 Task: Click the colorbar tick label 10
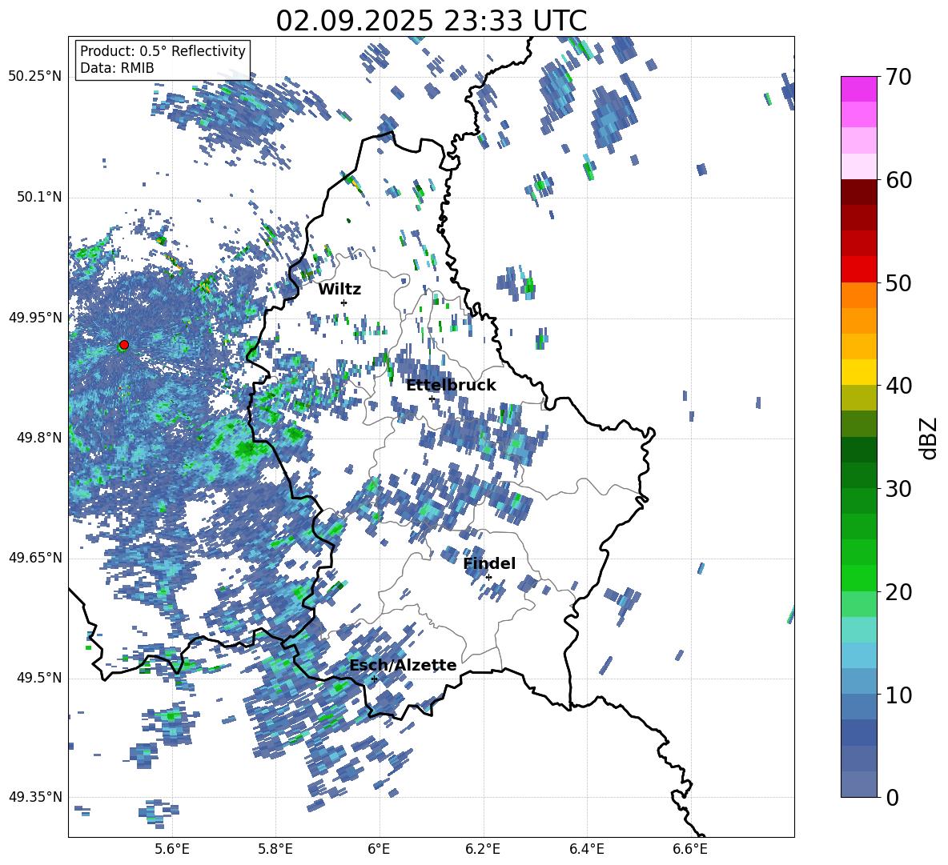(x=898, y=695)
